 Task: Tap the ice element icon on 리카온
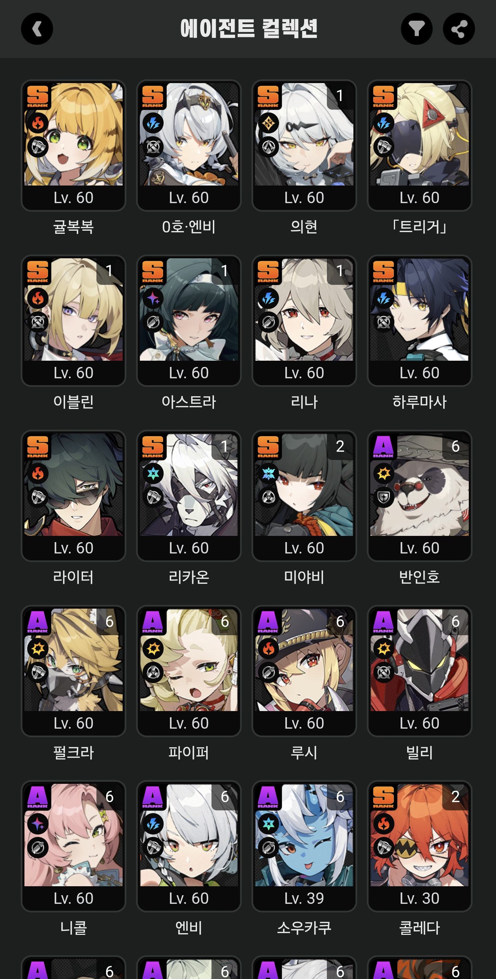point(153,473)
